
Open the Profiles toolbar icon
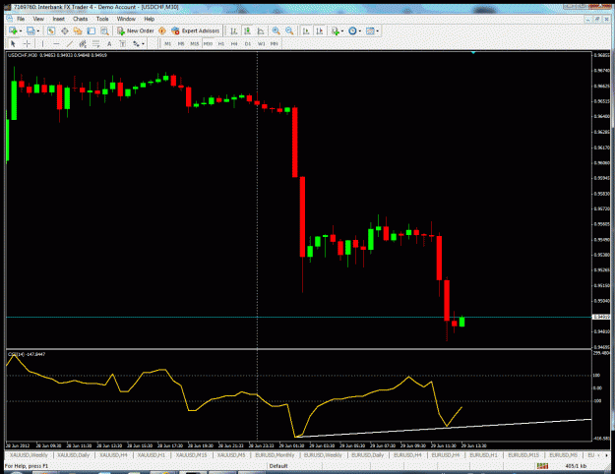[x=31, y=30]
